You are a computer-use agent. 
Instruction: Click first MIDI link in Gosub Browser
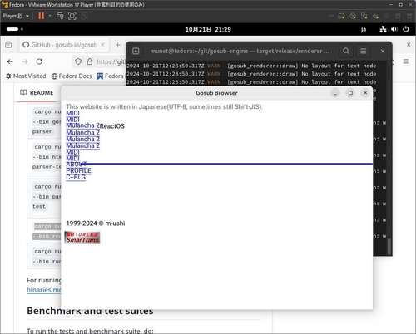(x=72, y=113)
